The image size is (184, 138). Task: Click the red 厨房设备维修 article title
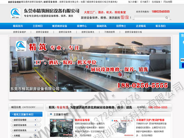click(x=82, y=120)
